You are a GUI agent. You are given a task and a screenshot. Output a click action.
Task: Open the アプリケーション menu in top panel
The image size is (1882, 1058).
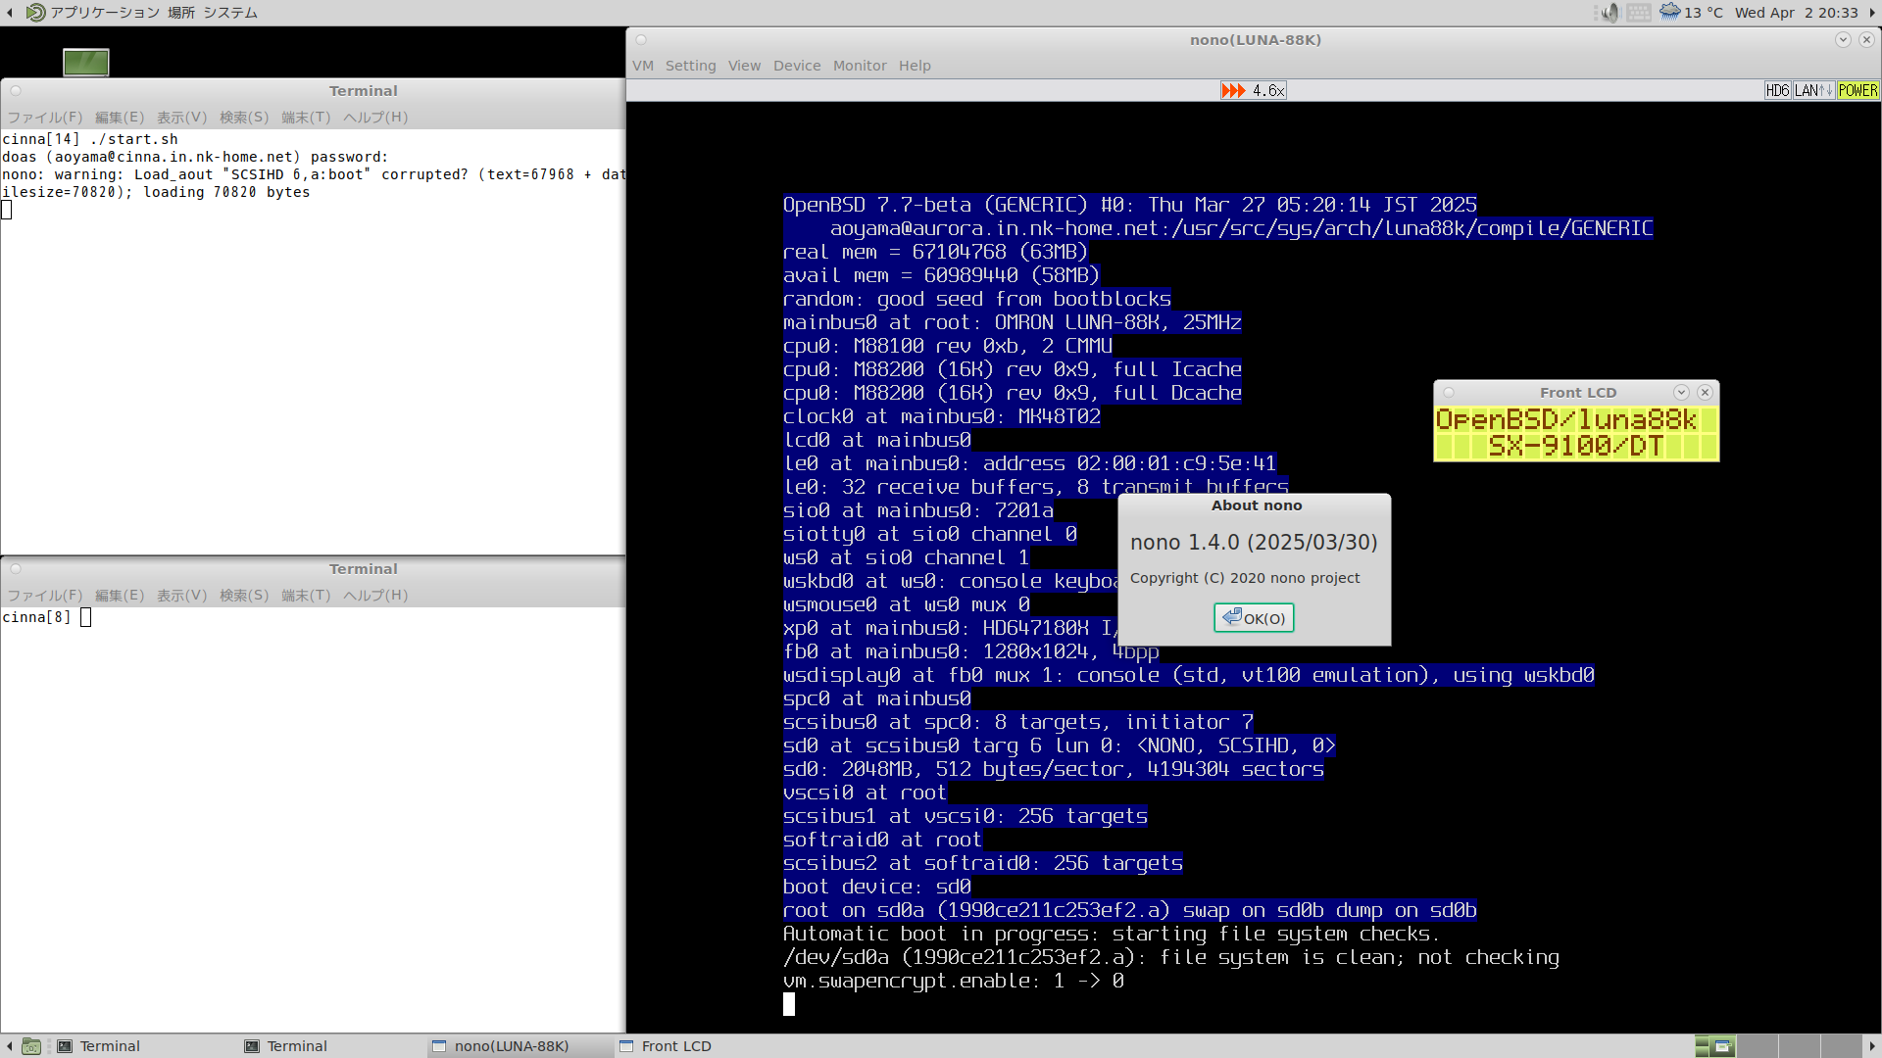[93, 13]
